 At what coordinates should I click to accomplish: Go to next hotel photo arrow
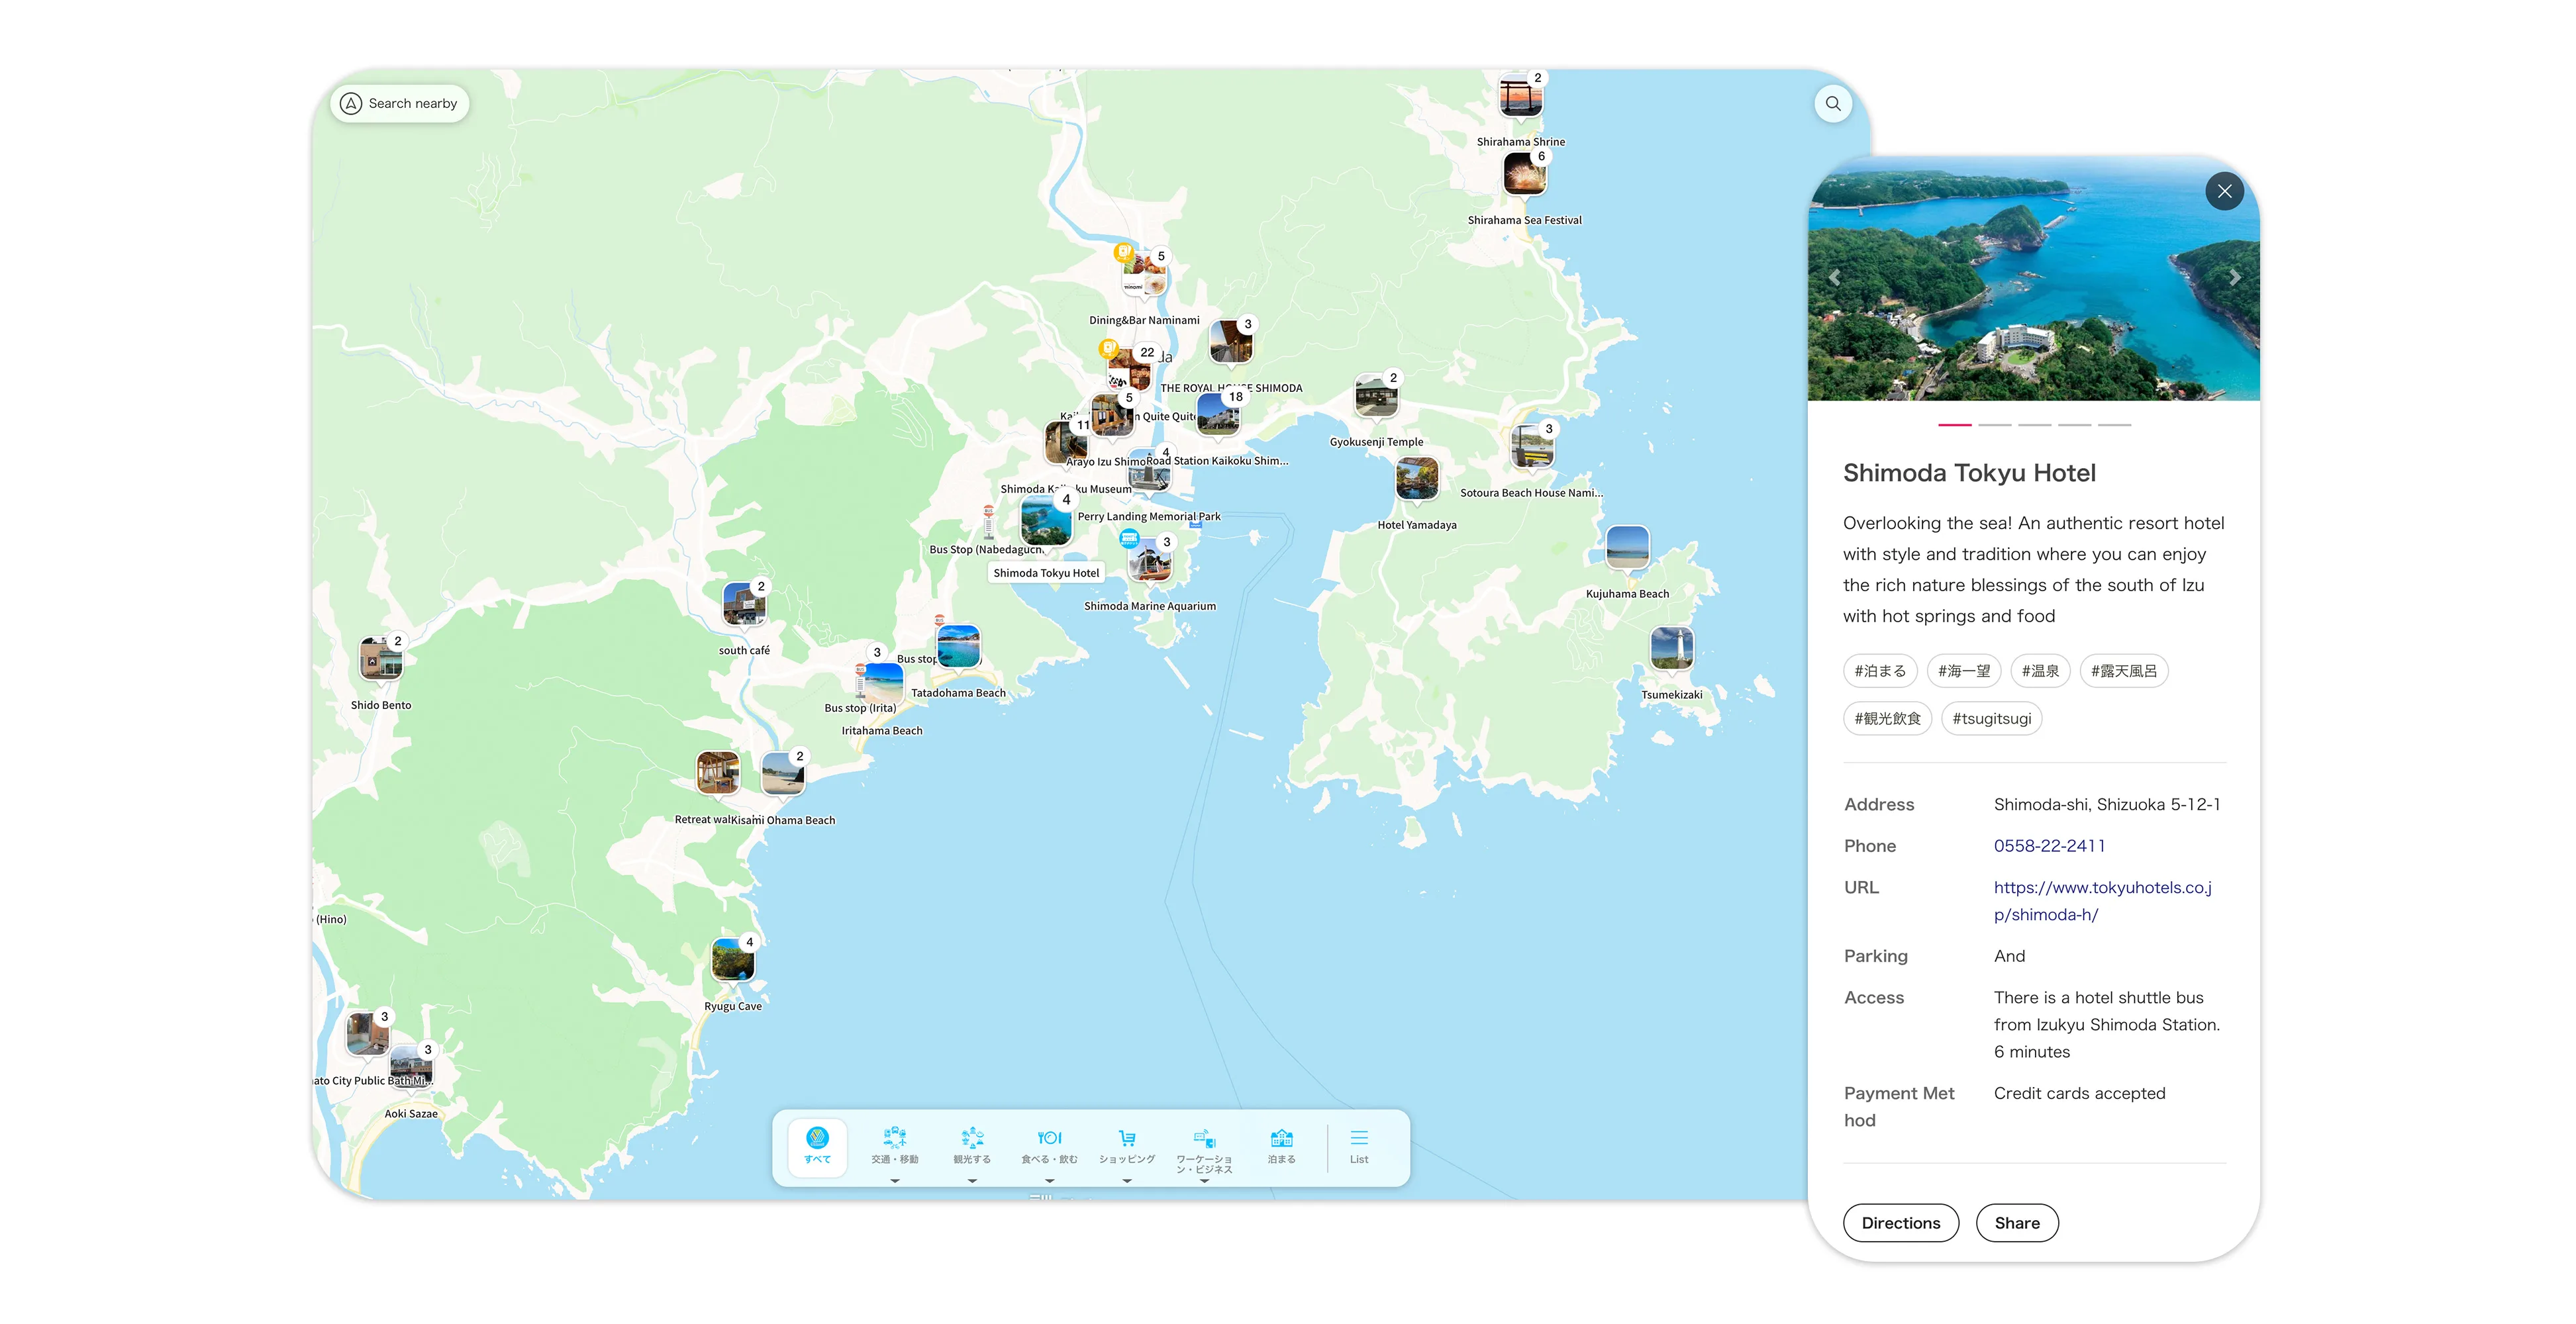pos(2235,278)
